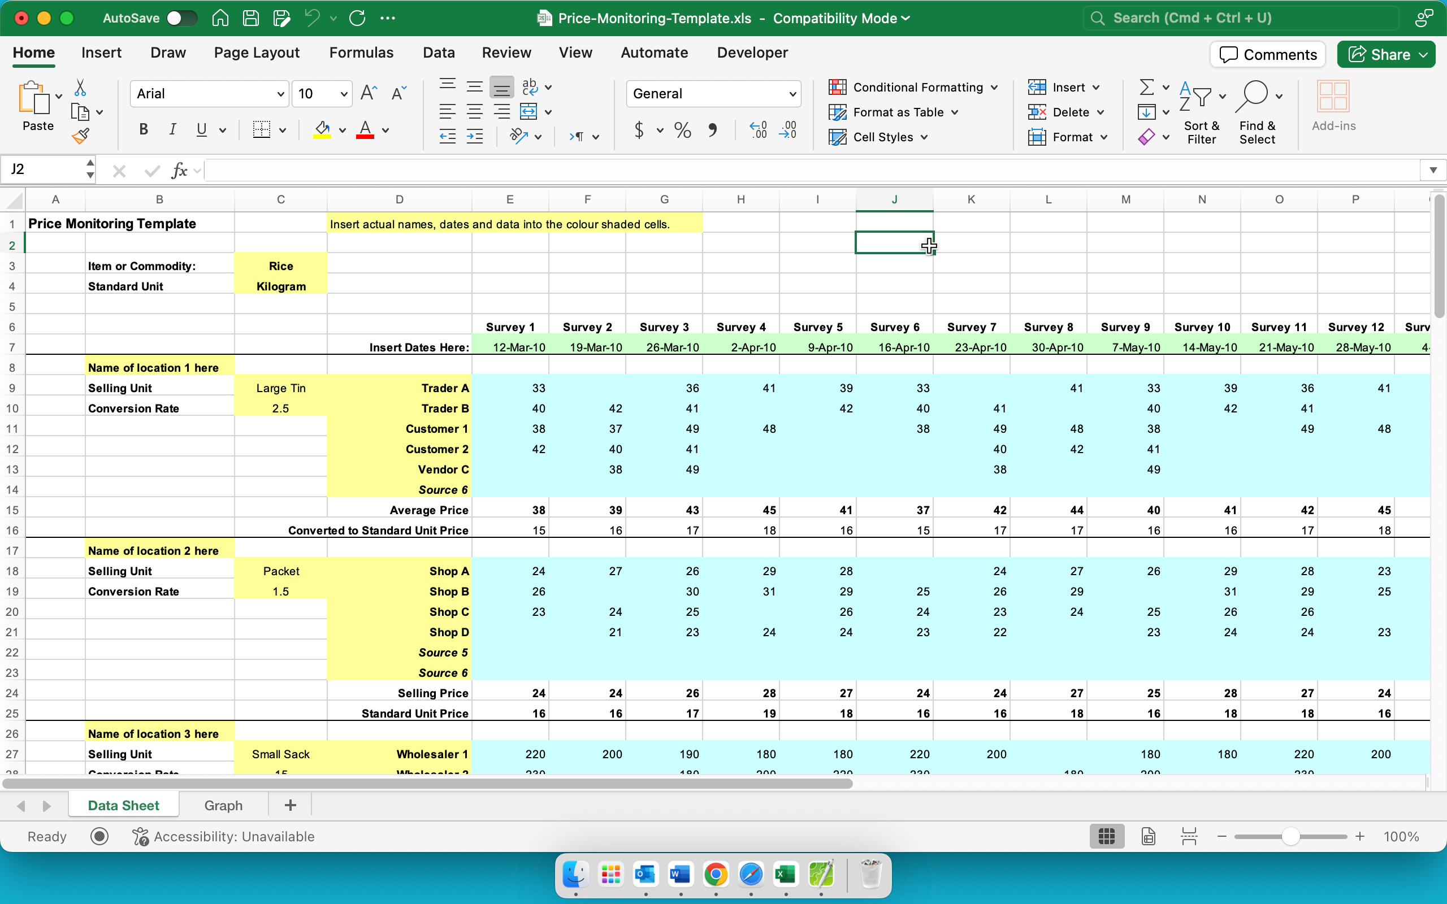1447x904 pixels.
Task: Toggle Bold formatting
Action: pos(144,130)
